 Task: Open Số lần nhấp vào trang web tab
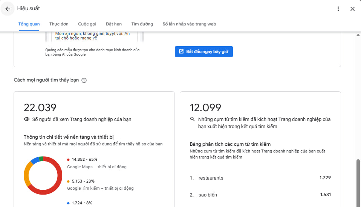point(189,24)
